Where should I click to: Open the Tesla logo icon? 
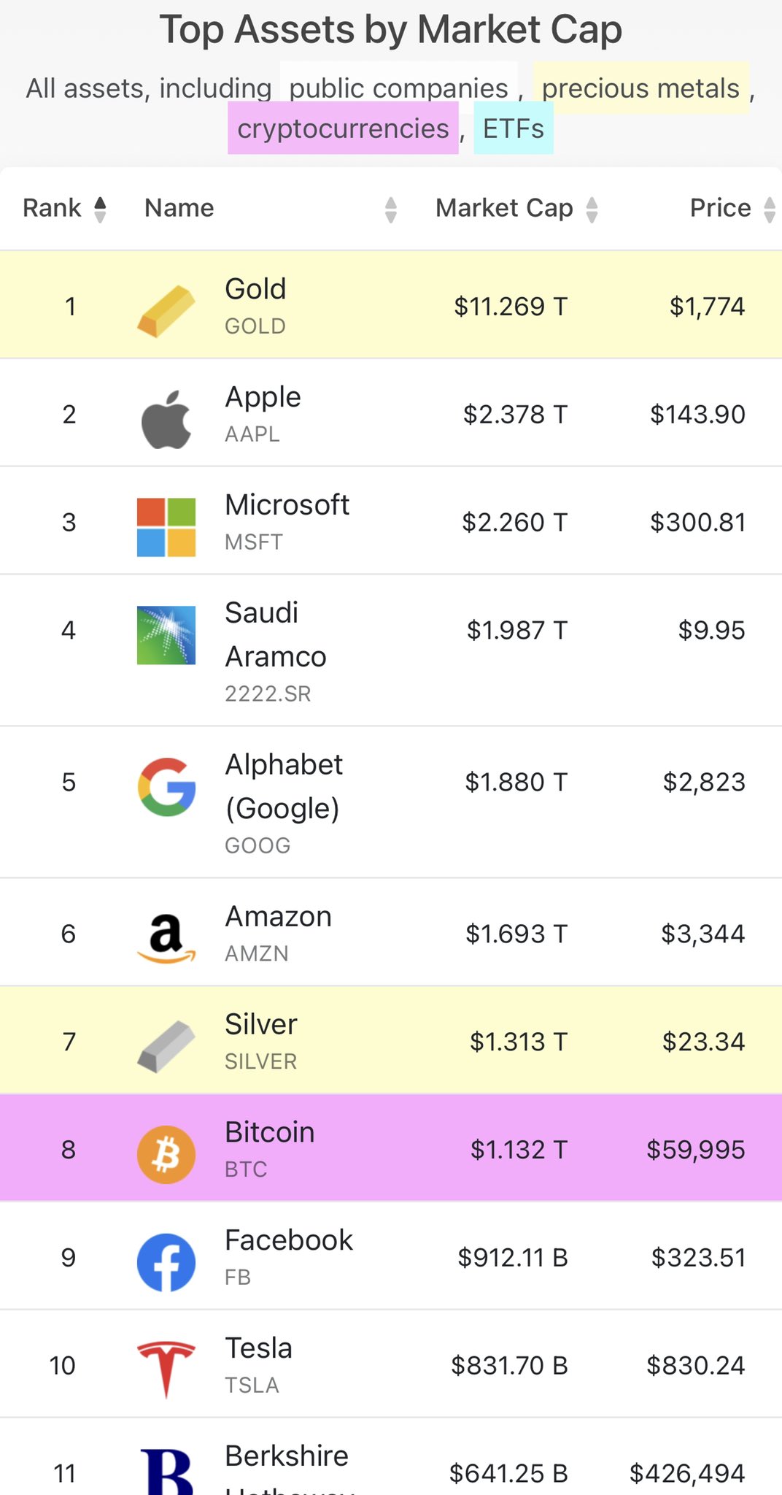[x=166, y=1369]
